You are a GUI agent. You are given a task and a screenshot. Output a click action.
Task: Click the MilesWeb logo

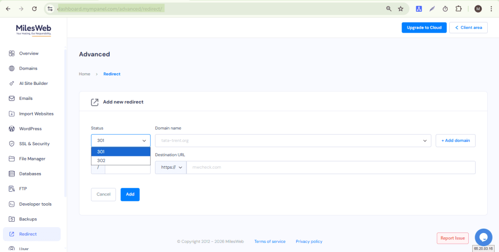pos(34,30)
